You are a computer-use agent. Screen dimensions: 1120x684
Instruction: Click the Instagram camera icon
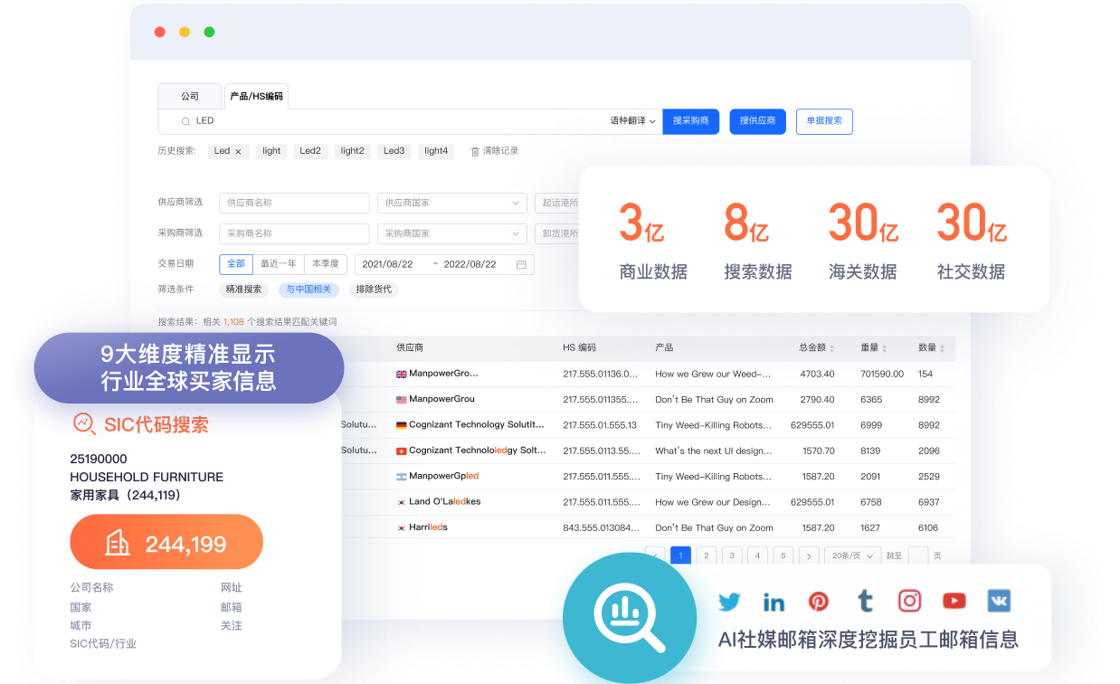tap(909, 601)
